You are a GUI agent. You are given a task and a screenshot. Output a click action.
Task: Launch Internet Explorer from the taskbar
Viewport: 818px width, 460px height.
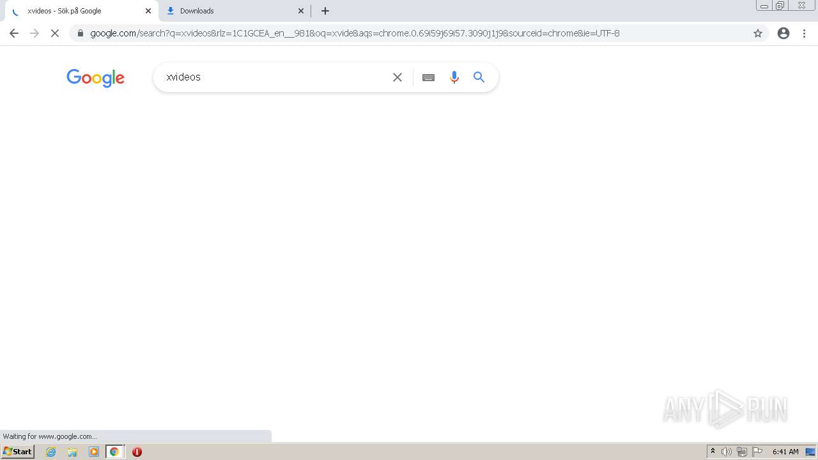tap(51, 452)
